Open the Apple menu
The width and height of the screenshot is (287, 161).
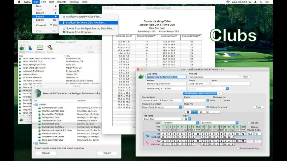[19, 2]
